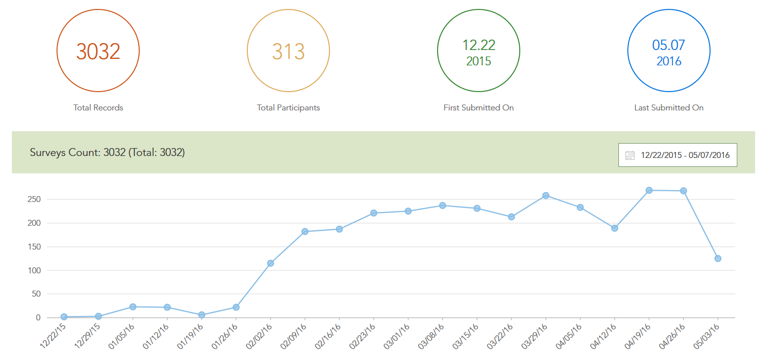Click the Total Records label
The image size is (770, 359).
pyautogui.click(x=98, y=107)
